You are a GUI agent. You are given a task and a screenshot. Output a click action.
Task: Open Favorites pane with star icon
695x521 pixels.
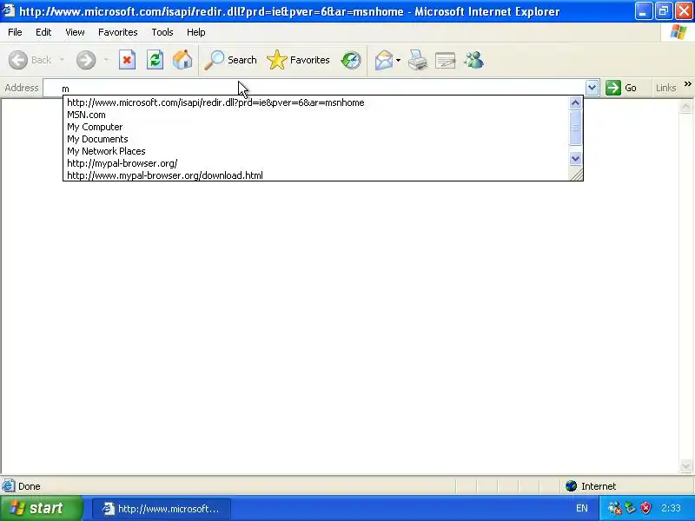tap(277, 60)
